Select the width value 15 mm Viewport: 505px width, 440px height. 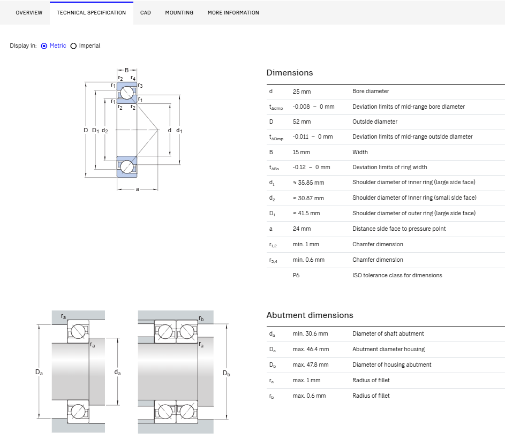(301, 152)
